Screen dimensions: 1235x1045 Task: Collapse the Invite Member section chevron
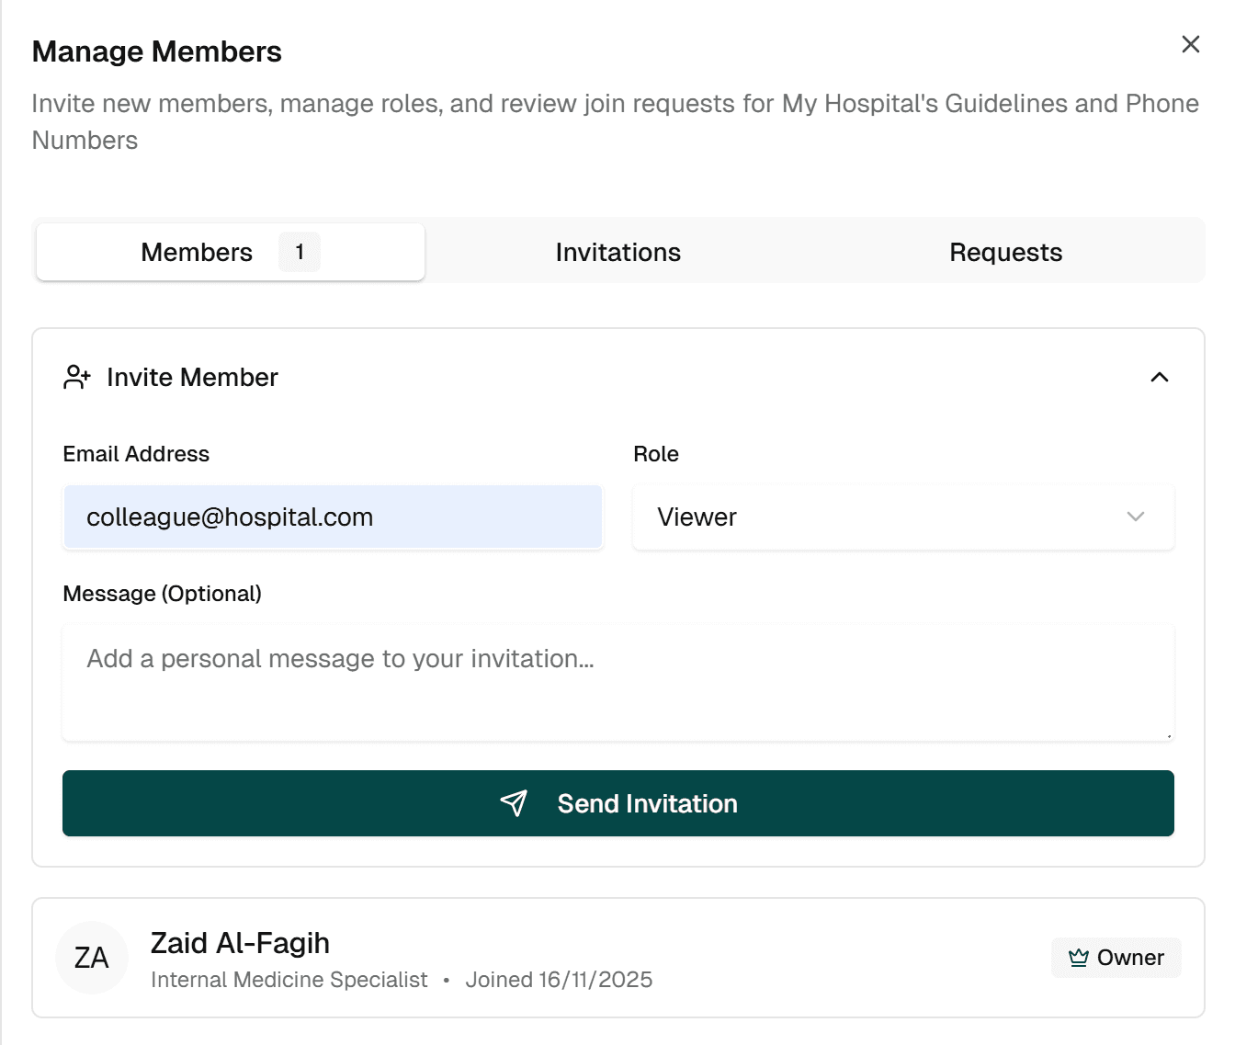coord(1160,377)
